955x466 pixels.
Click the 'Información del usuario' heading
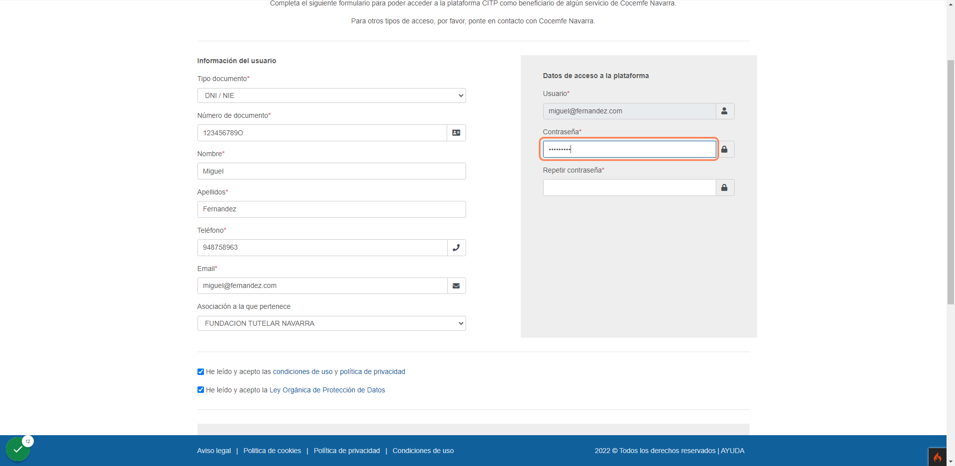[237, 61]
